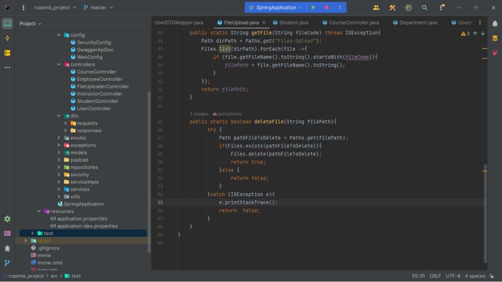Image resolution: width=502 pixels, height=282 pixels.
Task: Open the Commit tool window icon
Action: point(8,38)
